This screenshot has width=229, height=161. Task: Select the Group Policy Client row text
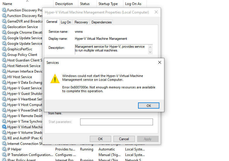22,55
